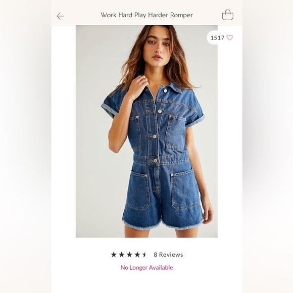Tap the romper's collar button in the photo
The height and width of the screenshot is (293, 293).
(165, 91)
